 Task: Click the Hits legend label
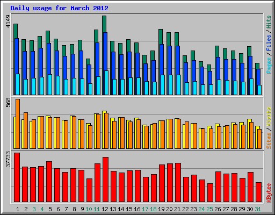[269, 22]
